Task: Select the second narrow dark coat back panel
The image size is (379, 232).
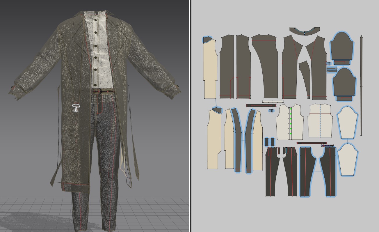Action: tap(243, 67)
